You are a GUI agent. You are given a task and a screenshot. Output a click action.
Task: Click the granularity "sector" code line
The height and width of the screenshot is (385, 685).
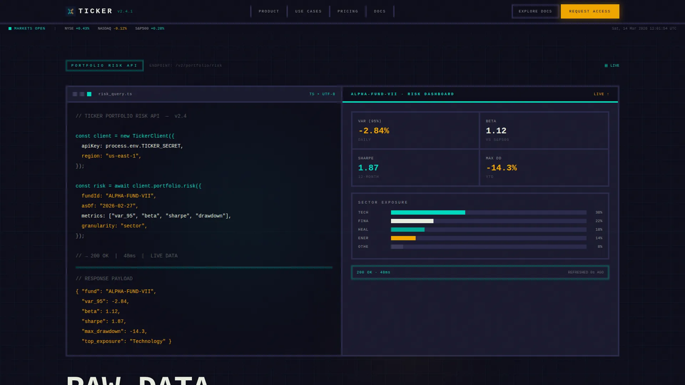click(114, 226)
